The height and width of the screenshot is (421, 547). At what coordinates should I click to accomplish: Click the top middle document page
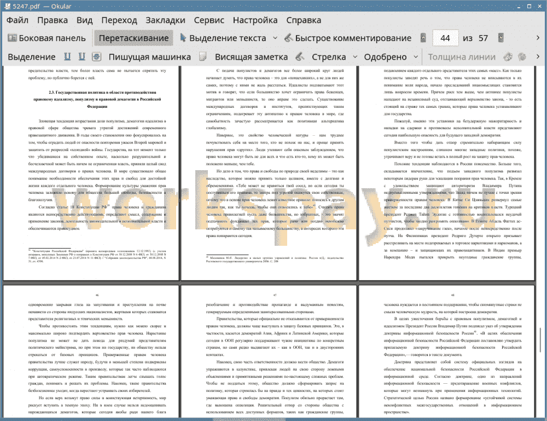pyautogui.click(x=269, y=173)
